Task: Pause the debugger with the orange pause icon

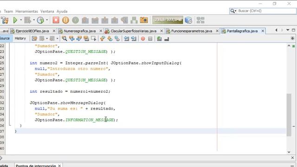Action: [65, 20]
